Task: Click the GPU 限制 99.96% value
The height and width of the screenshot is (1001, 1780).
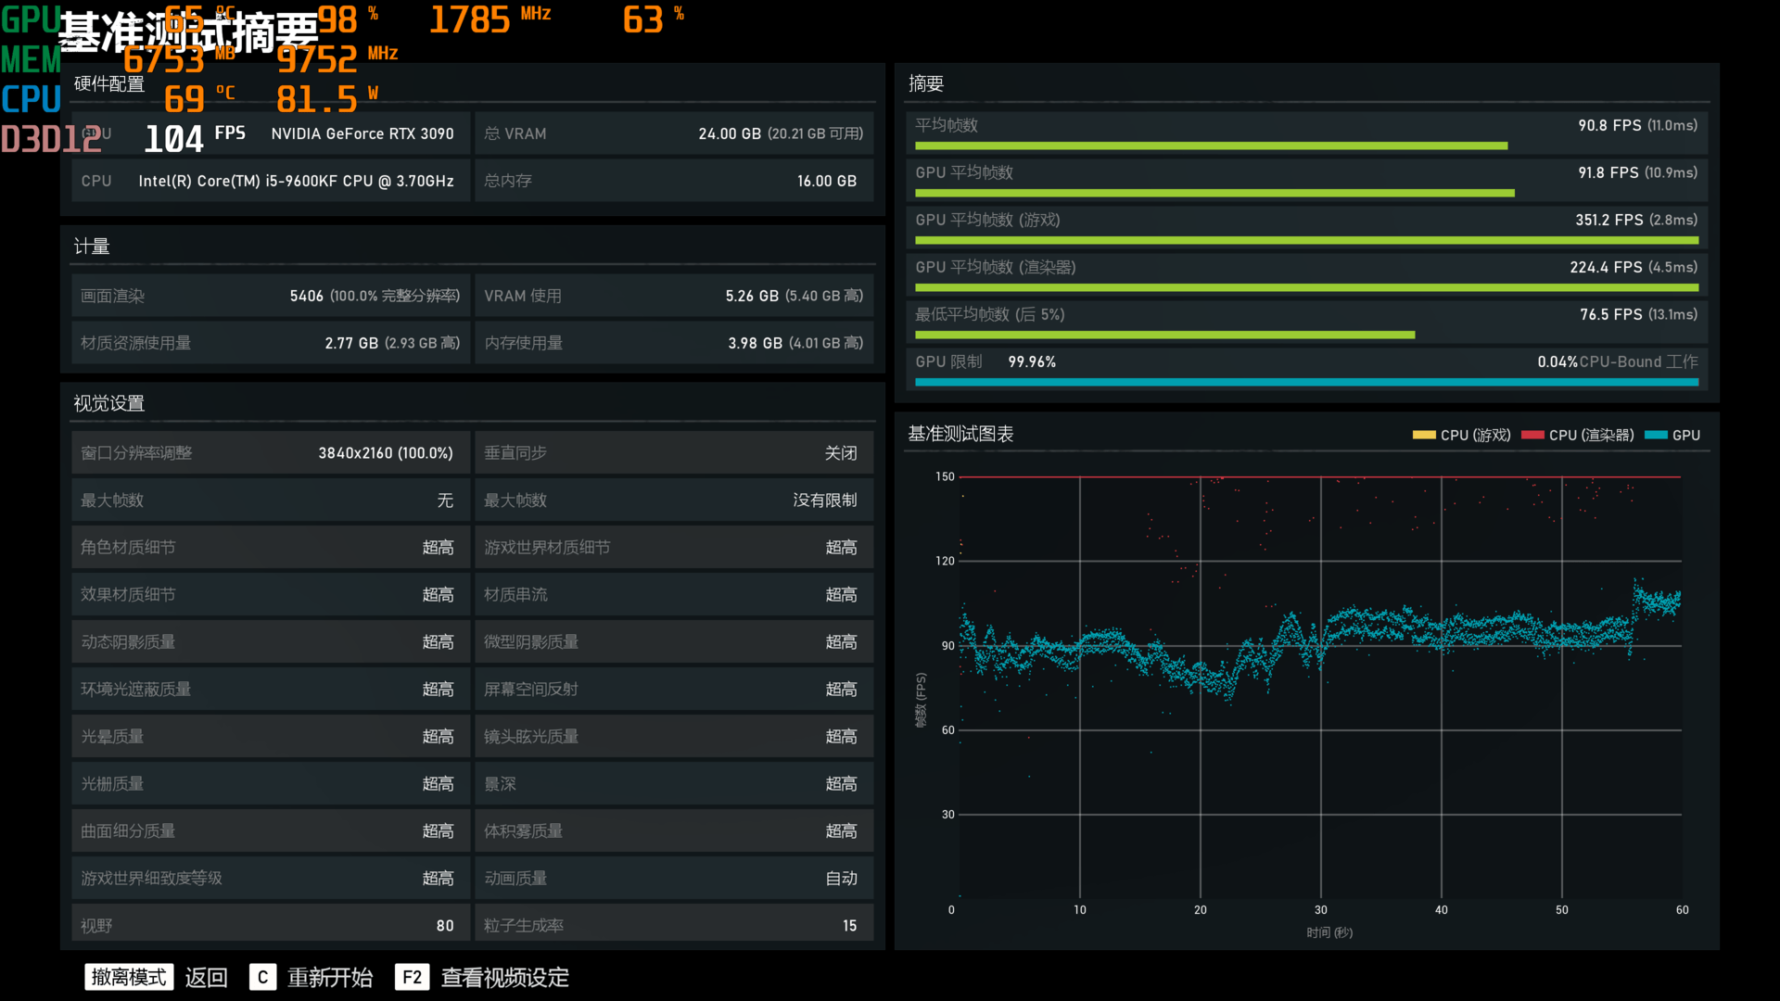Action: [x=1032, y=361]
